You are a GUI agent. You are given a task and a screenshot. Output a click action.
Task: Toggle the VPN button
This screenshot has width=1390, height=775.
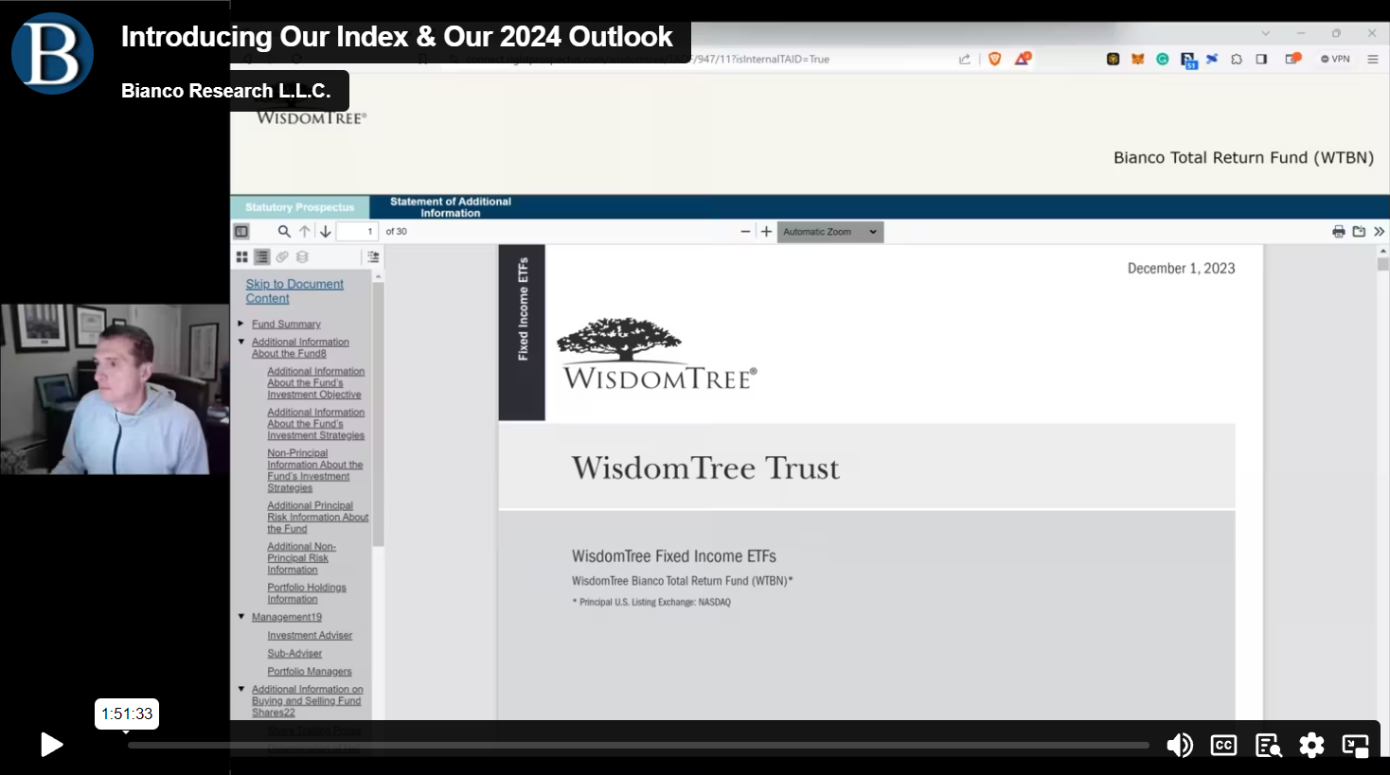(1335, 59)
